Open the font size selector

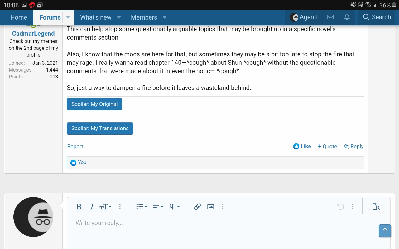point(105,207)
